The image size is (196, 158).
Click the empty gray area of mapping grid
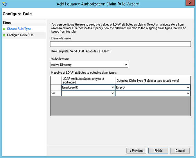[121, 106]
